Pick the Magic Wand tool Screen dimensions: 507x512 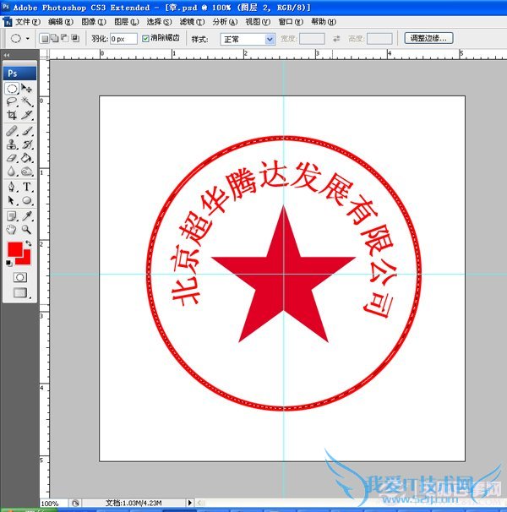click(x=27, y=101)
